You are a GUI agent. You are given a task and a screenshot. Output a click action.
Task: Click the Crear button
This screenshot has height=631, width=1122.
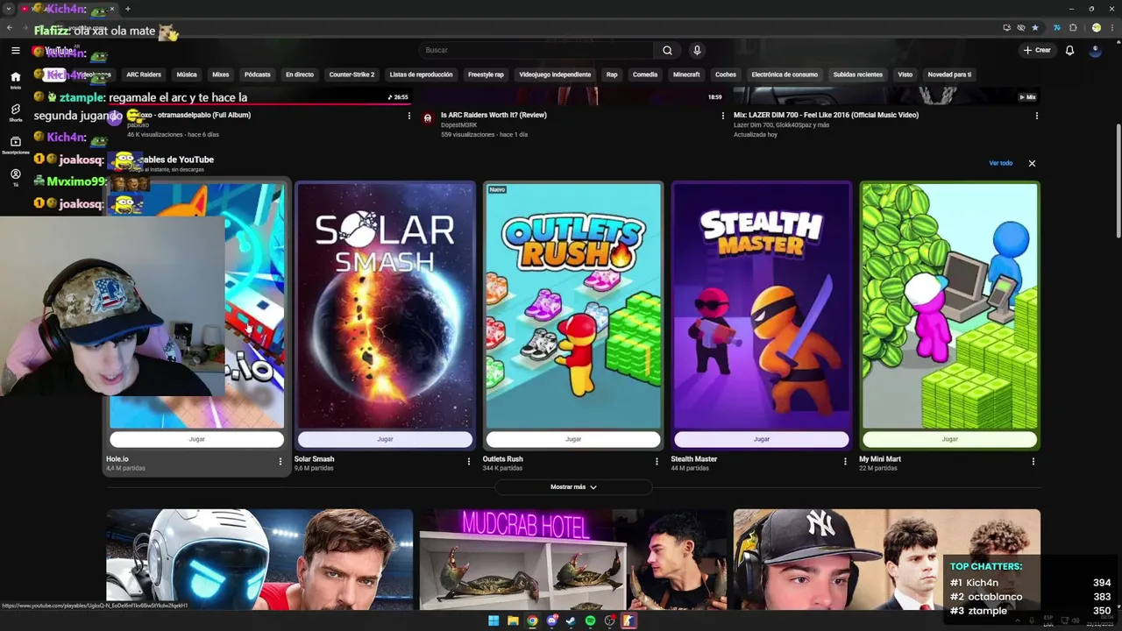tap(1037, 50)
